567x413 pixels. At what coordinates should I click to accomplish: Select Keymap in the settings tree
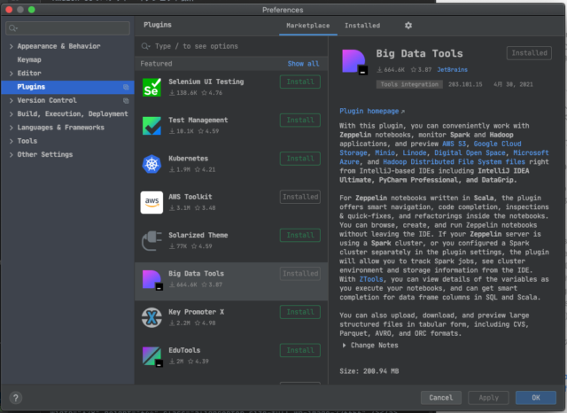29,59
